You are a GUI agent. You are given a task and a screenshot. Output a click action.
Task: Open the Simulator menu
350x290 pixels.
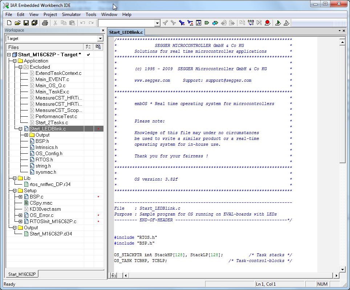pos(71,15)
